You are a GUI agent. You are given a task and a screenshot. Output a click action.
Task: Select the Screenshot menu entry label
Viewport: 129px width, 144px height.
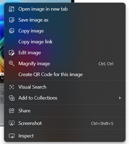[x=30, y=123]
